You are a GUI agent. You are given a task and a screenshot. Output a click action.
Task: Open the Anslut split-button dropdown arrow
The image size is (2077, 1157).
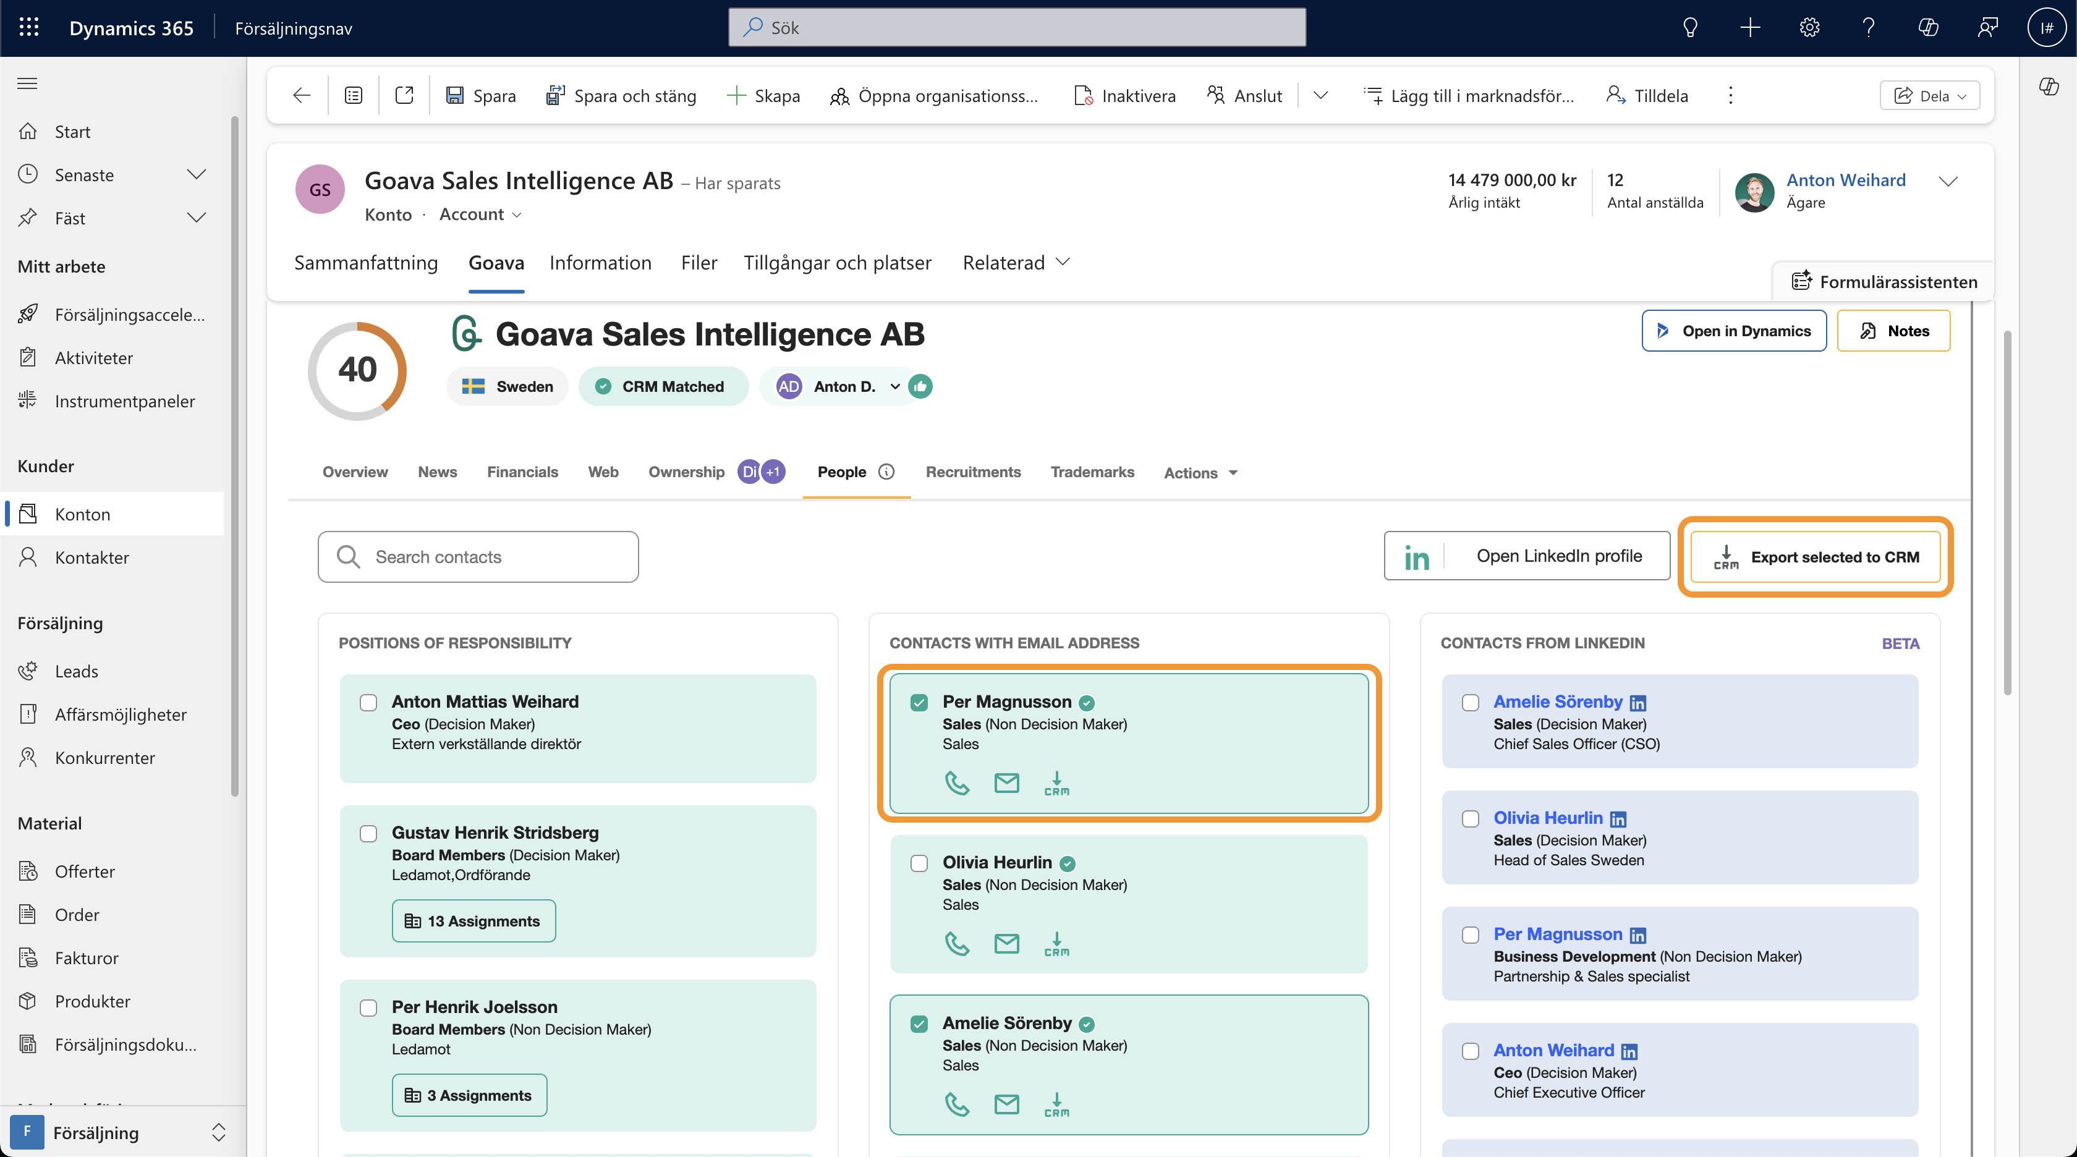click(1320, 95)
